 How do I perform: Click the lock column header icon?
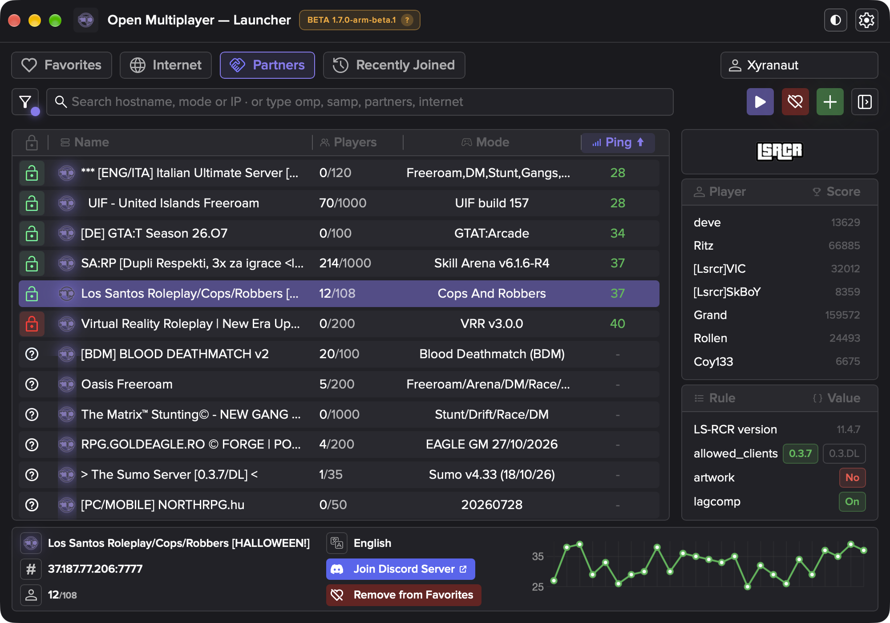[x=32, y=142]
